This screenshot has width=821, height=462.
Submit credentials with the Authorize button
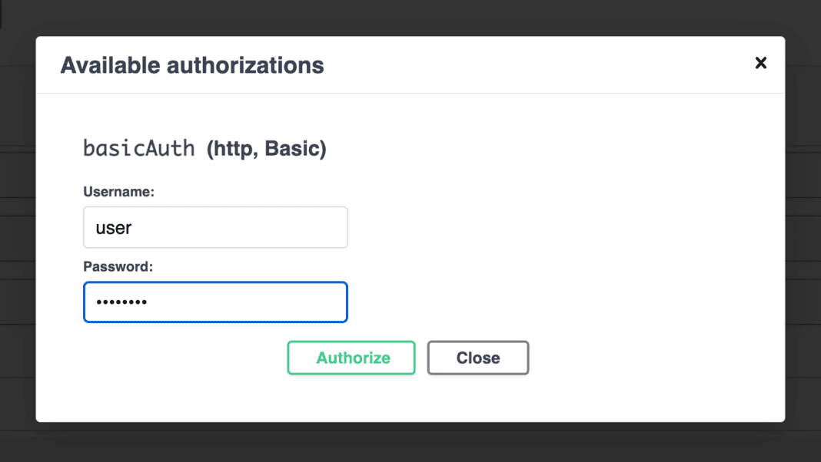coord(351,358)
